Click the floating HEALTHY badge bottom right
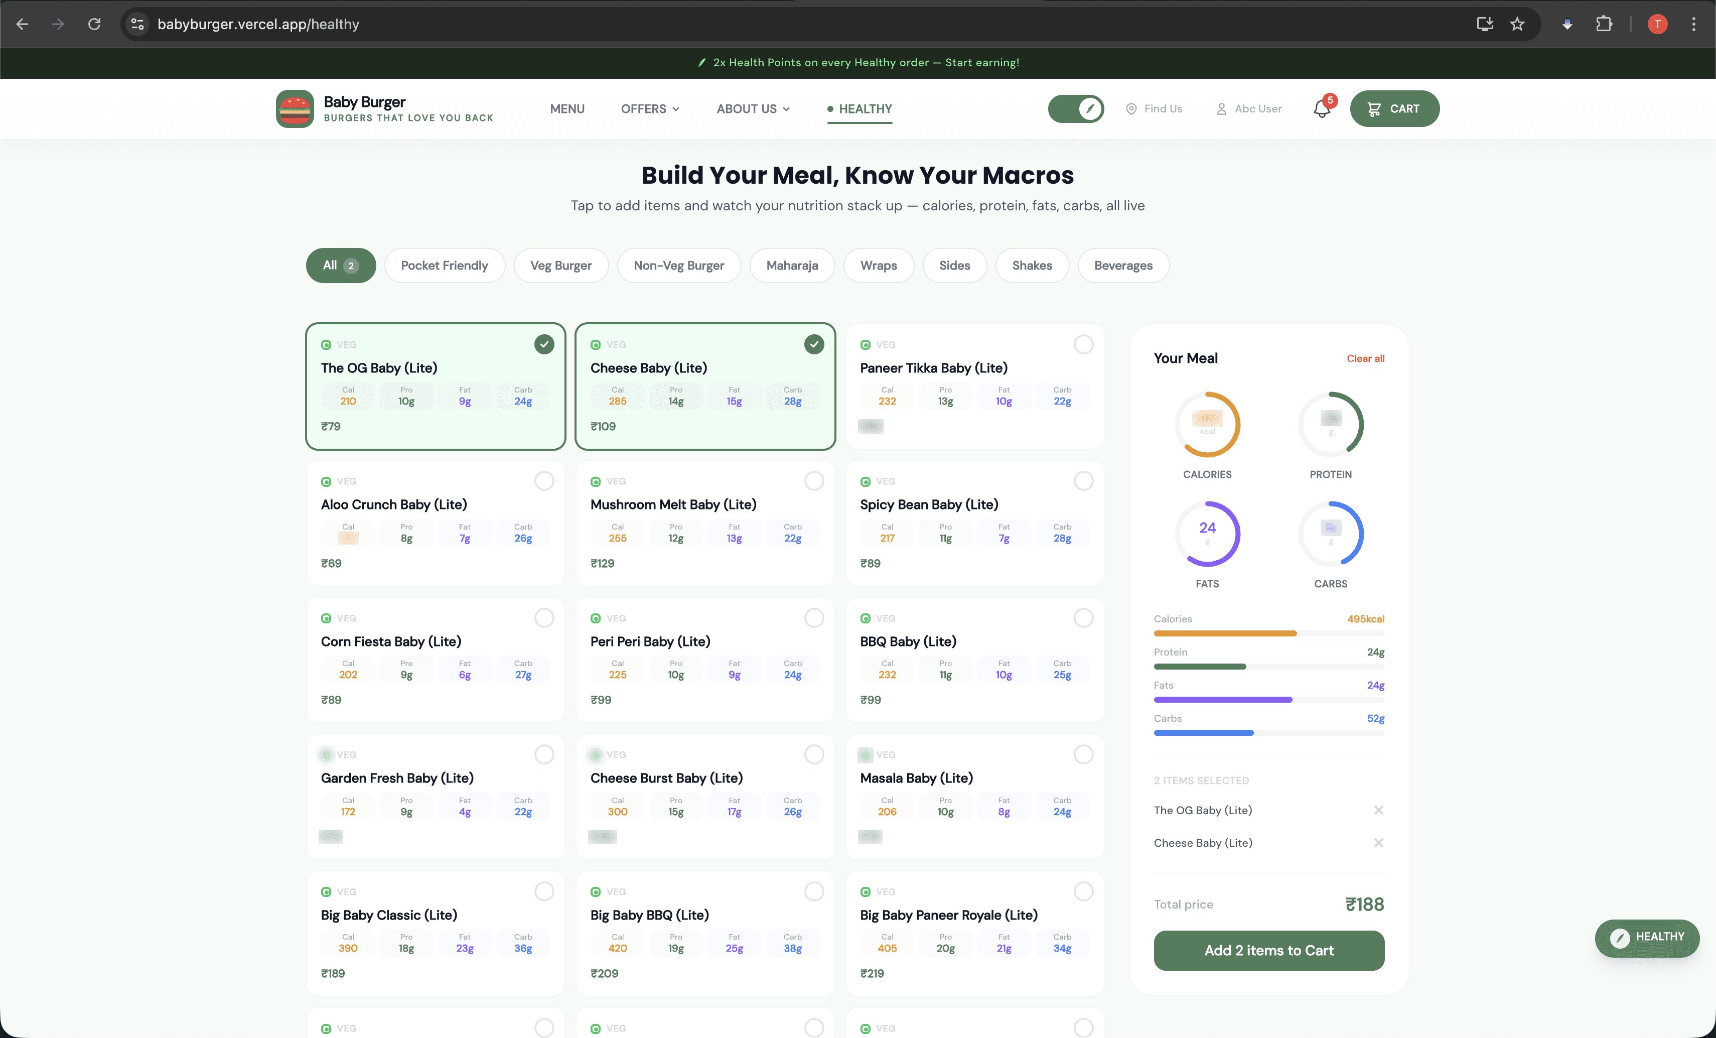 pos(1648,938)
